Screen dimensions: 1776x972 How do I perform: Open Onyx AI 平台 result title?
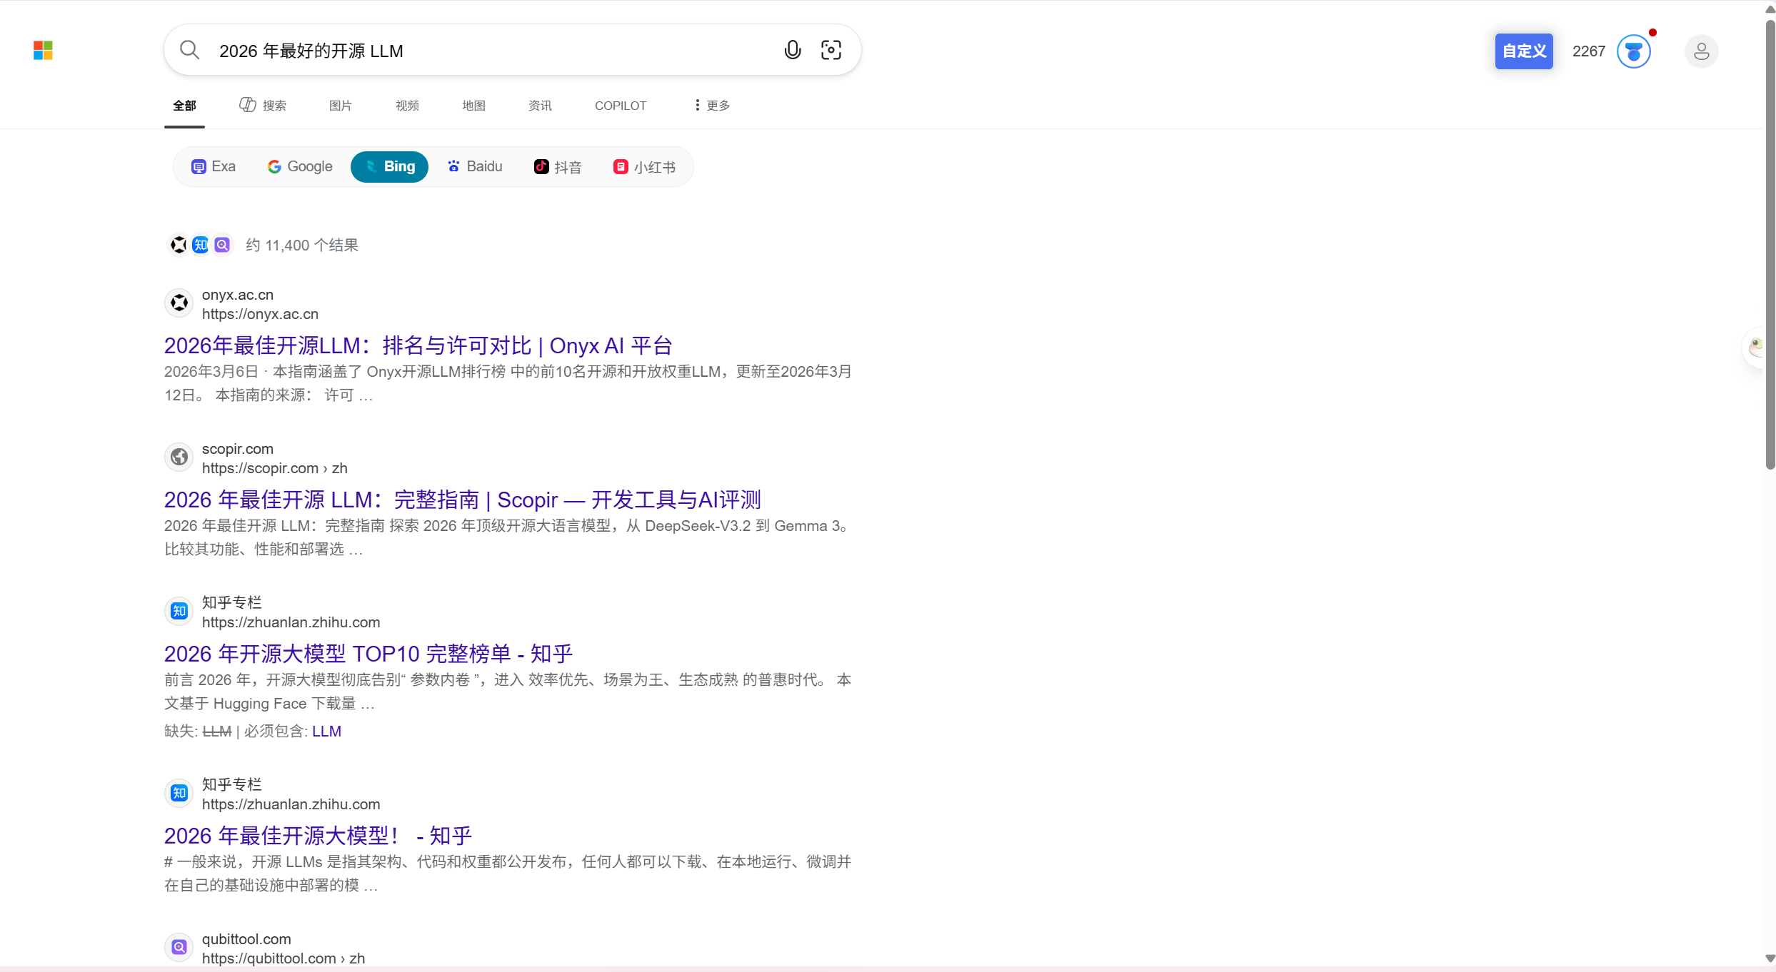click(418, 346)
